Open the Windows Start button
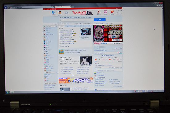This screenshot has width=170, height=113. pyautogui.click(x=7, y=92)
